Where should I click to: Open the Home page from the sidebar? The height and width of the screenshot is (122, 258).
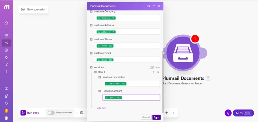pyautogui.click(x=6, y=23)
